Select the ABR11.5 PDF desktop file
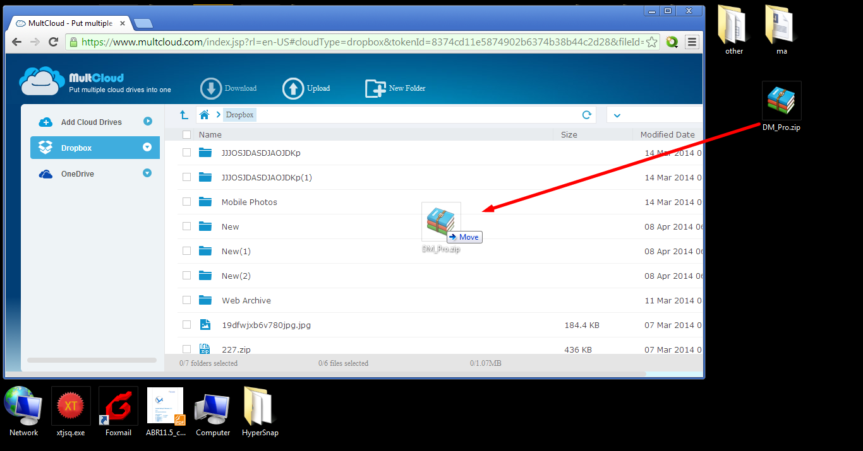This screenshot has width=863, height=451. (x=166, y=412)
